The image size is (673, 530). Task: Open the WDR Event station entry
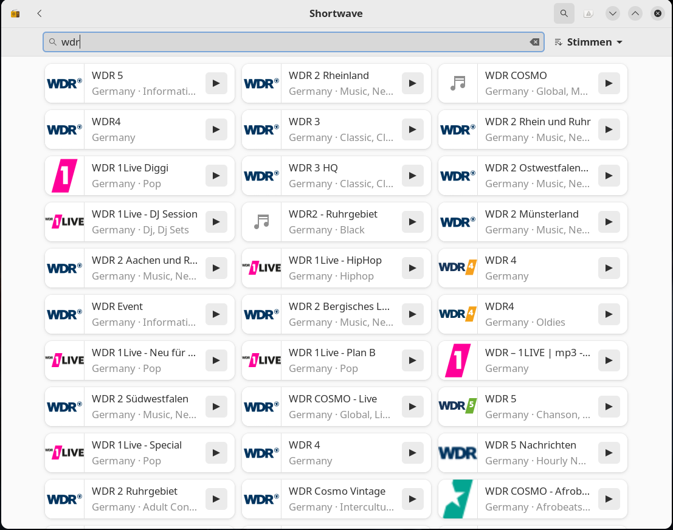click(143, 314)
